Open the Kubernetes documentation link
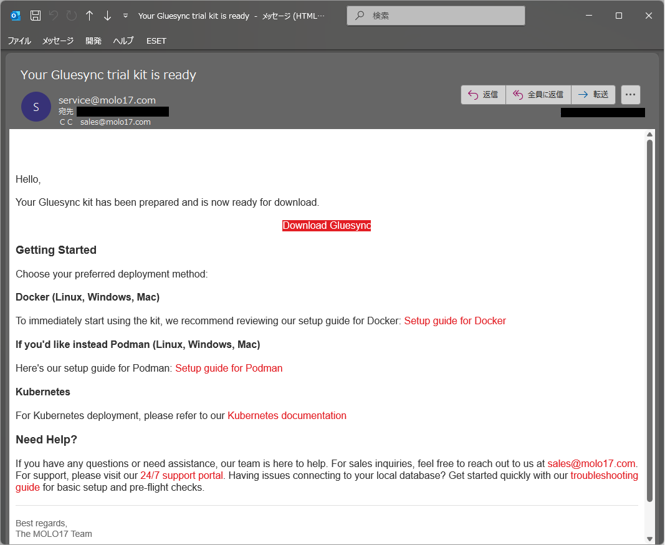665x545 pixels. [287, 416]
